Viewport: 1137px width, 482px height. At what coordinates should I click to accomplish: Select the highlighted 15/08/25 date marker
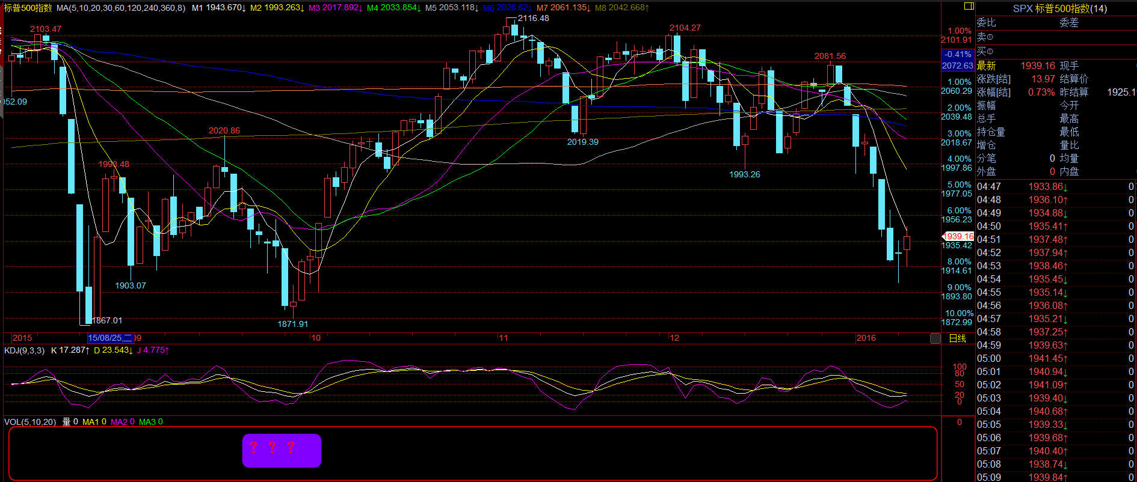click(x=109, y=338)
